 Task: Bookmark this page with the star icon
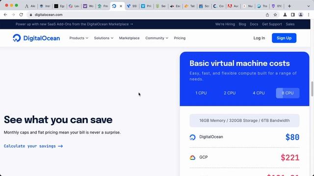[x=275, y=15]
